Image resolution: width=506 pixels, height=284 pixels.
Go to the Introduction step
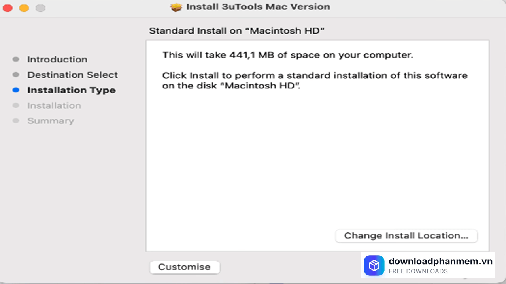coord(57,60)
